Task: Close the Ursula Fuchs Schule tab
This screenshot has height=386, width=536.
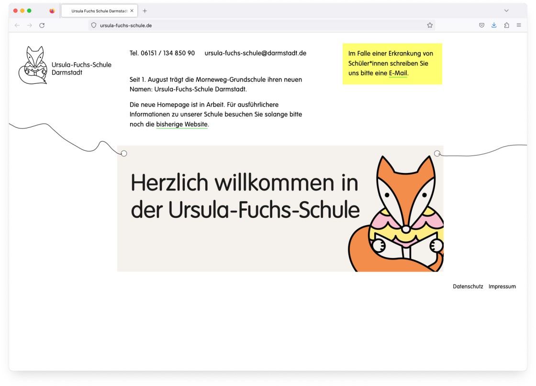Action: click(132, 11)
